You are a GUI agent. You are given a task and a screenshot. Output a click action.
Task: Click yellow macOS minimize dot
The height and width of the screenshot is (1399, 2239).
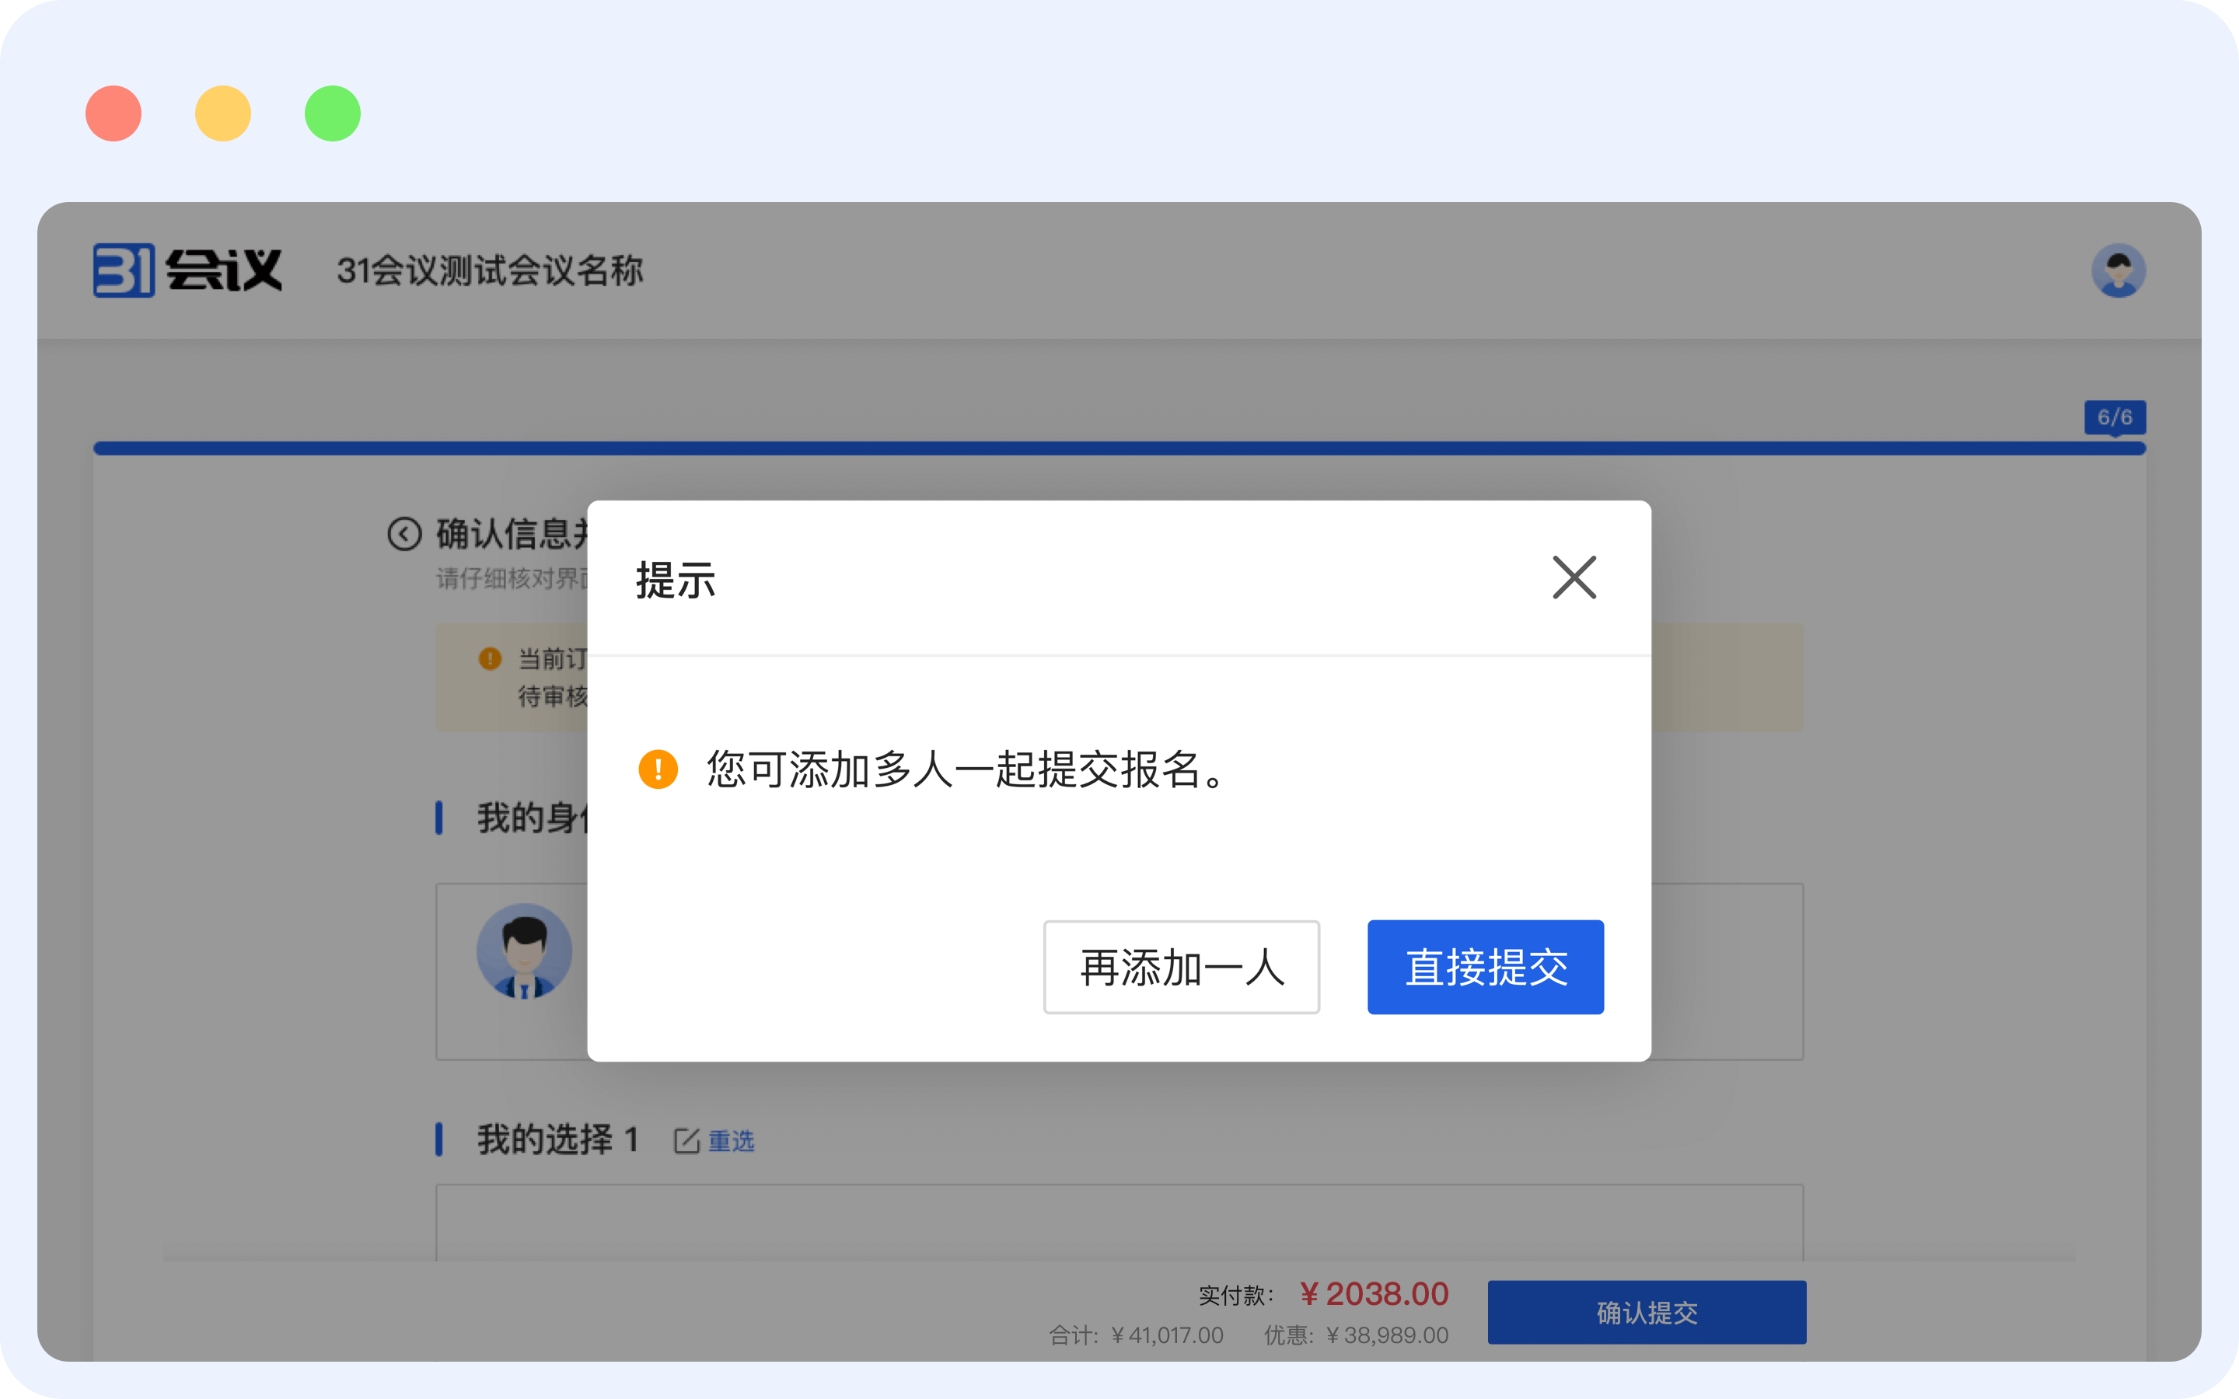tap(223, 113)
